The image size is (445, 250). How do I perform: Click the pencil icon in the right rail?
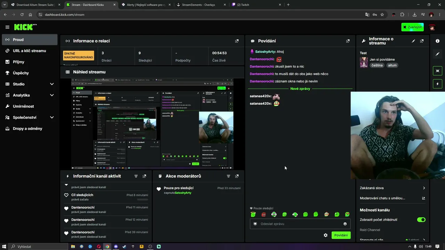(x=437, y=54)
